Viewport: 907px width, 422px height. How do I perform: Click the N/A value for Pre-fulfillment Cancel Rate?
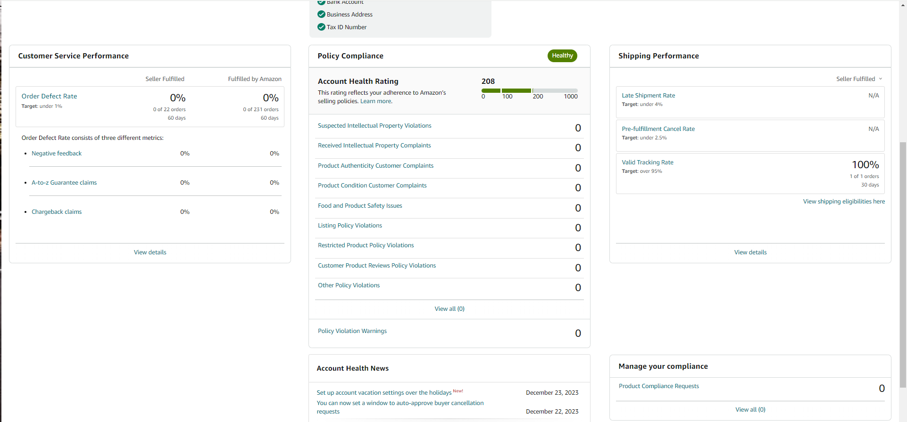tap(874, 129)
